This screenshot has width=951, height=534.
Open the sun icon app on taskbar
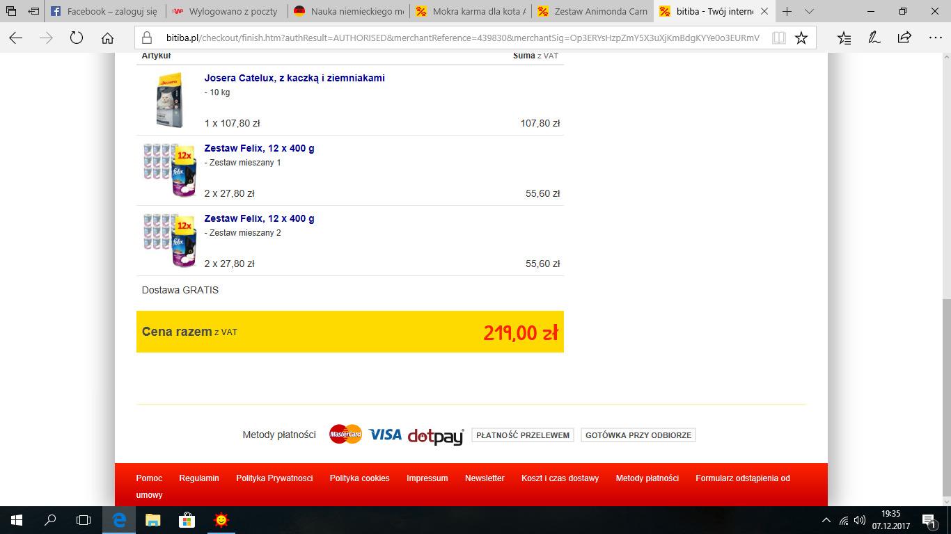pos(221,520)
